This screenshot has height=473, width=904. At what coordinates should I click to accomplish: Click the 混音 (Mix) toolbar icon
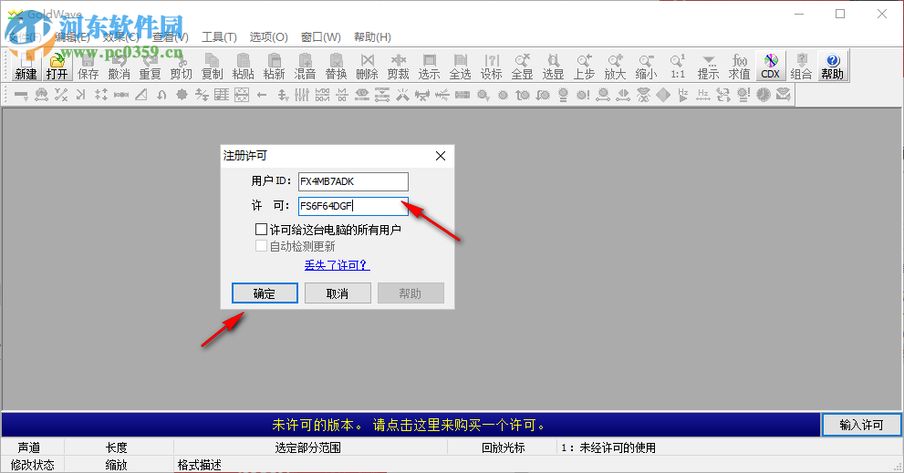coord(305,66)
